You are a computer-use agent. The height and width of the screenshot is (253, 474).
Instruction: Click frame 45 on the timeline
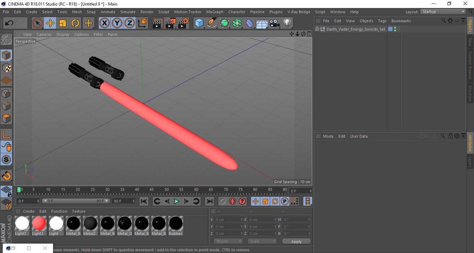(152, 190)
